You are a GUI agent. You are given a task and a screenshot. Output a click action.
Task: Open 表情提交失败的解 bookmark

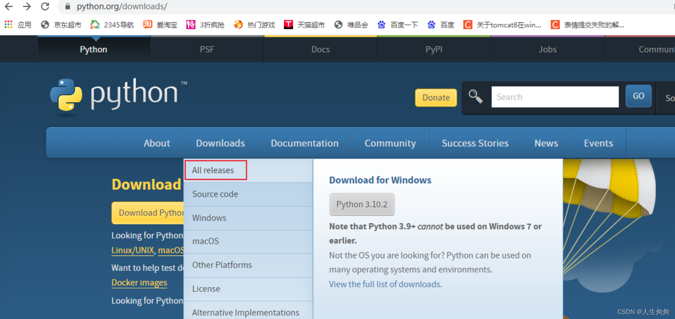(588, 25)
